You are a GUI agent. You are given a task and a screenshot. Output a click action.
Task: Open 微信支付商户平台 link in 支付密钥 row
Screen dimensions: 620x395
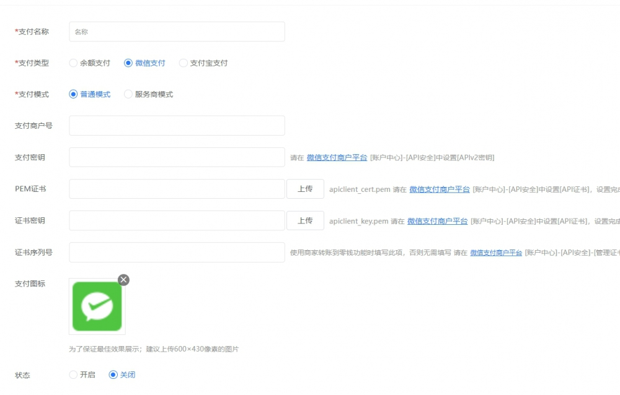coord(337,157)
